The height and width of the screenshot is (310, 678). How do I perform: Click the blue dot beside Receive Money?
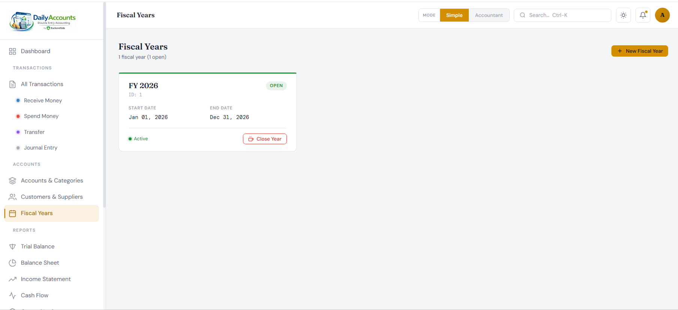(18, 100)
